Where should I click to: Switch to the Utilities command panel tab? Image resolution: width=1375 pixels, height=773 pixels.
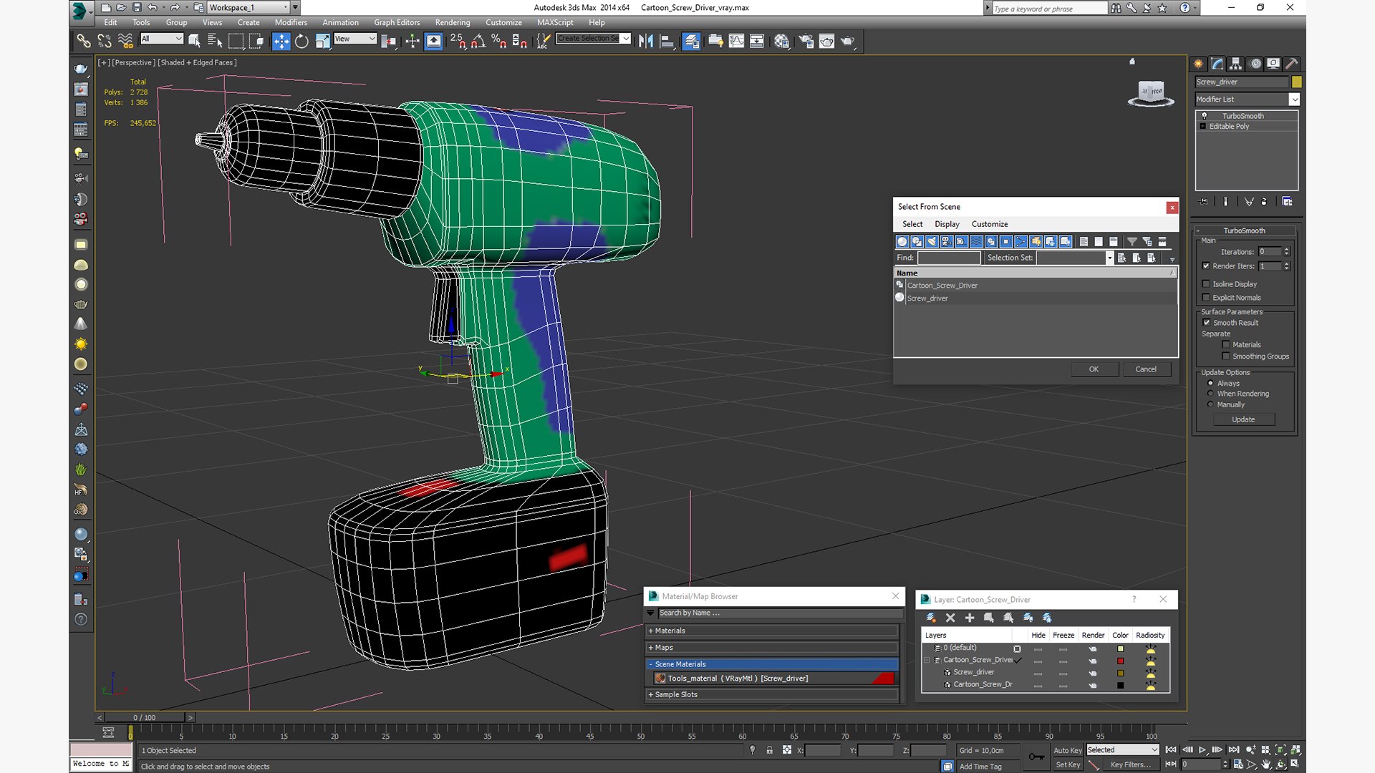[1291, 64]
